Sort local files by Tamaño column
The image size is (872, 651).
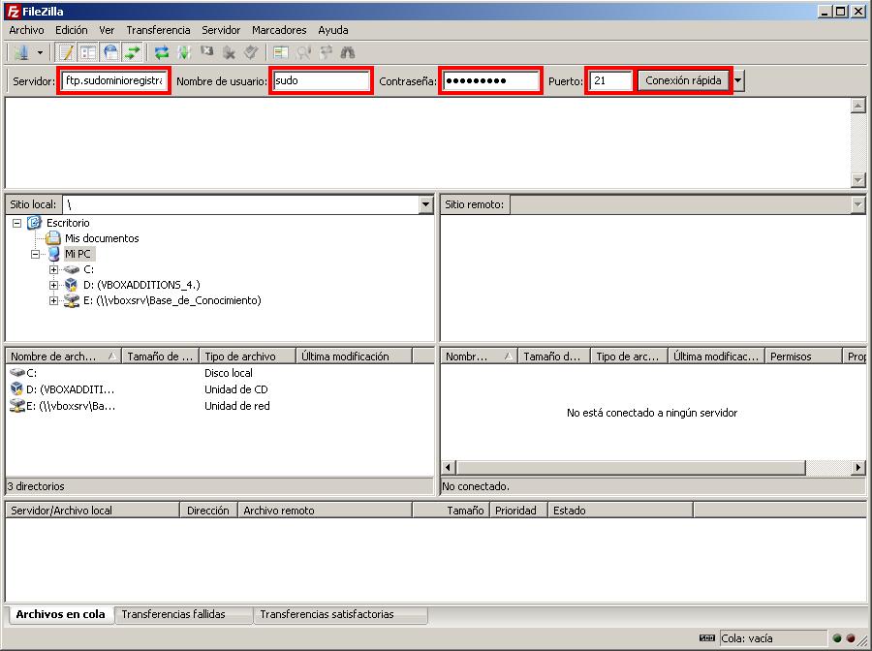(x=160, y=356)
